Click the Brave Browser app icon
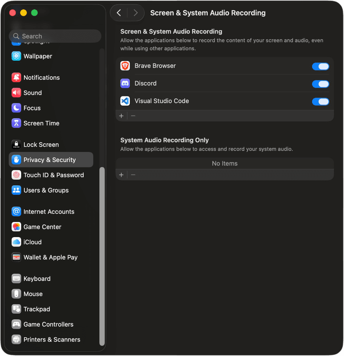Image resolution: width=344 pixels, height=356 pixels. (x=125, y=66)
